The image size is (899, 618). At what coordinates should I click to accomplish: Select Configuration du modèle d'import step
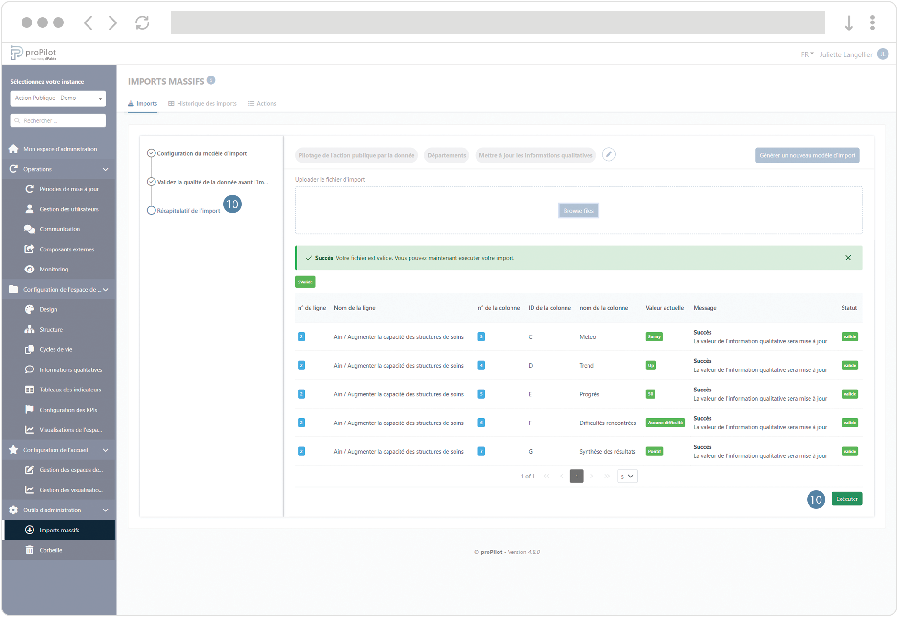[201, 153]
